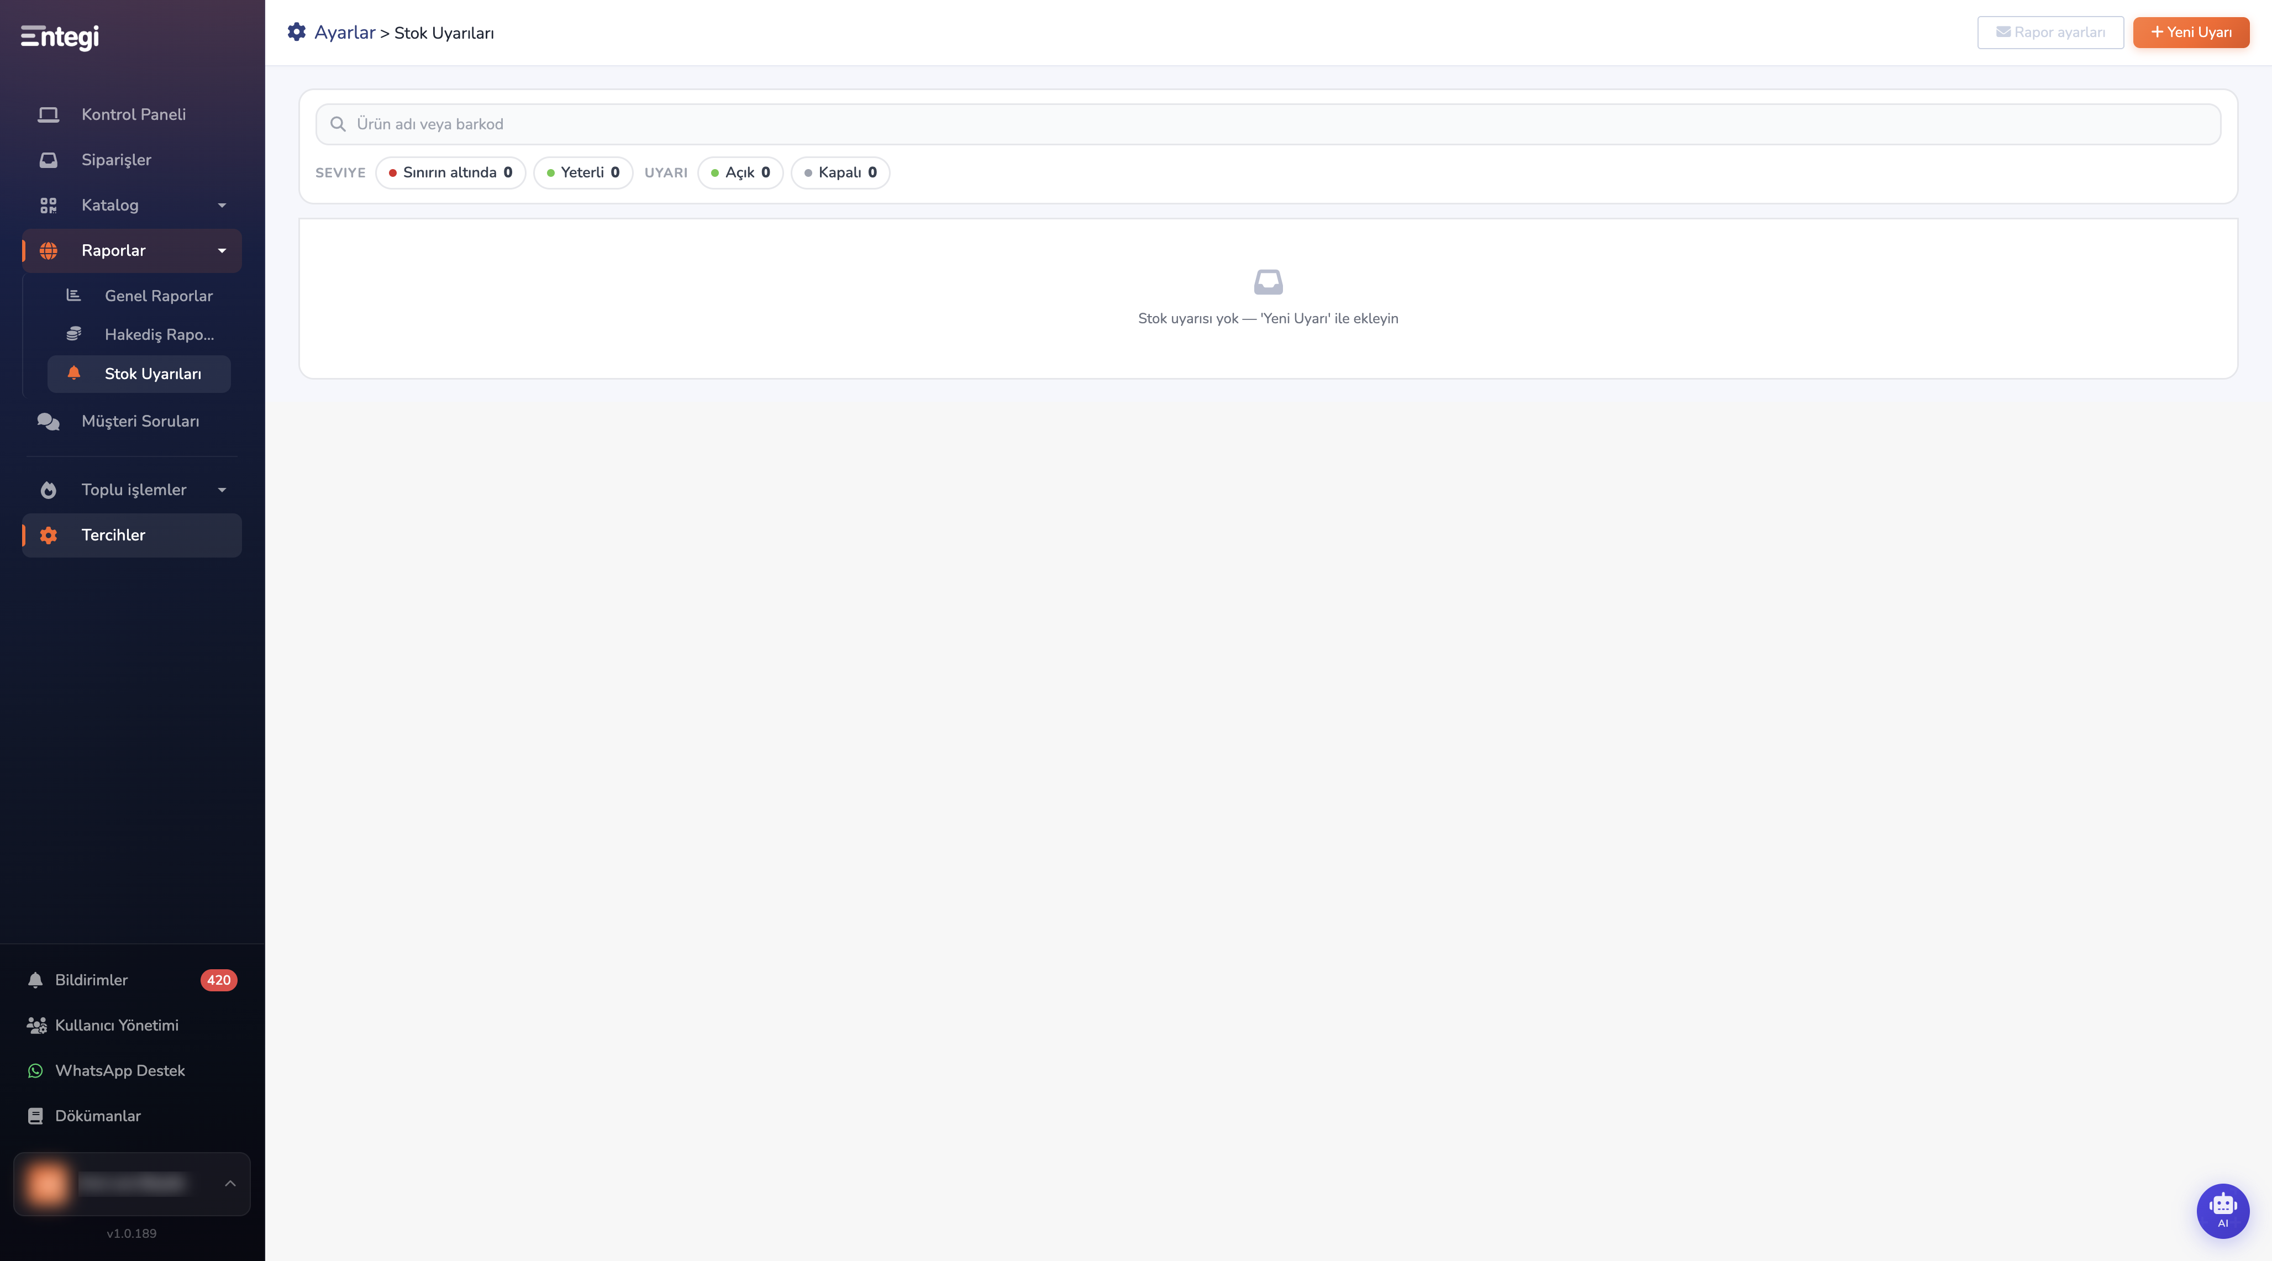Click the Katalog grid icon

49,206
